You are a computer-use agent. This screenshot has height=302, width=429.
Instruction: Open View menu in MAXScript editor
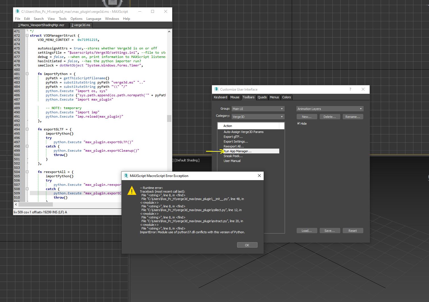pos(51,19)
